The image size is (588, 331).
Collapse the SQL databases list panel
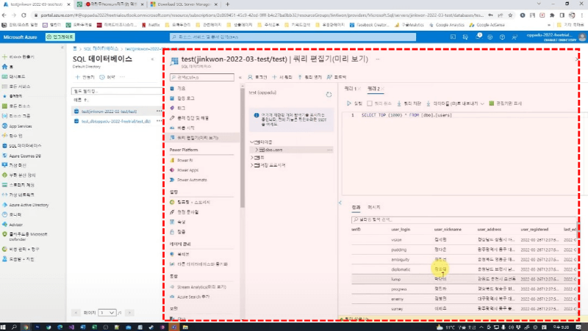[152, 59]
